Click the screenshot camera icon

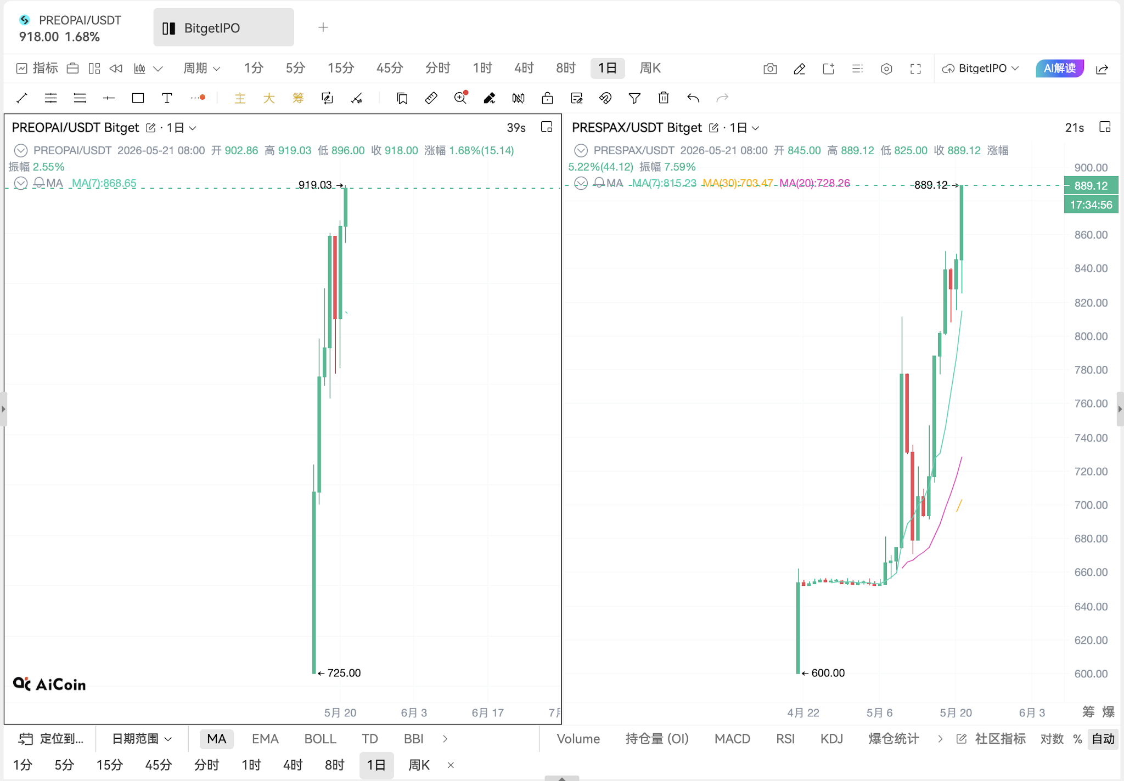(x=770, y=69)
